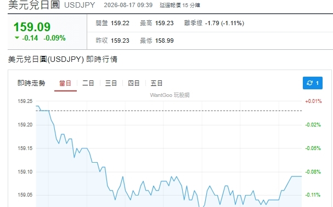Click the 離季線 -1.79 value
Image resolution: width=333 pixels, height=207 pixels.
pyautogui.click(x=225, y=23)
